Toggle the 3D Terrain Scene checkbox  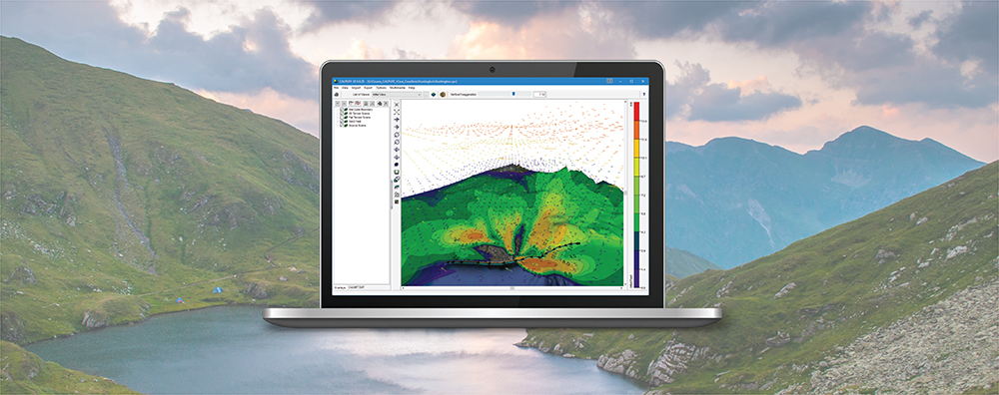coord(342,114)
